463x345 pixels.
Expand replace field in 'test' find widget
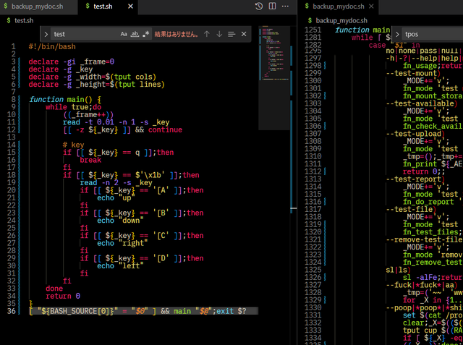click(47, 34)
